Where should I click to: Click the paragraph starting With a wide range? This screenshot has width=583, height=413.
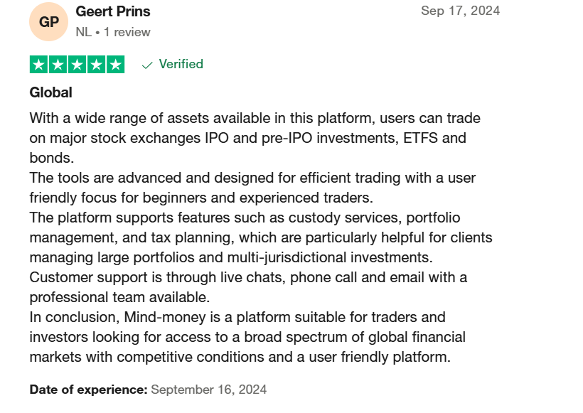(x=255, y=138)
